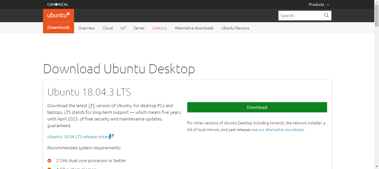Click the search magnifier icon

326,15
